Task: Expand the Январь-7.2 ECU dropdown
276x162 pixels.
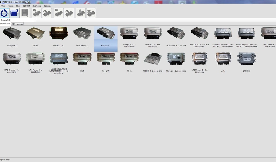Action: pyautogui.click(x=35, y=20)
